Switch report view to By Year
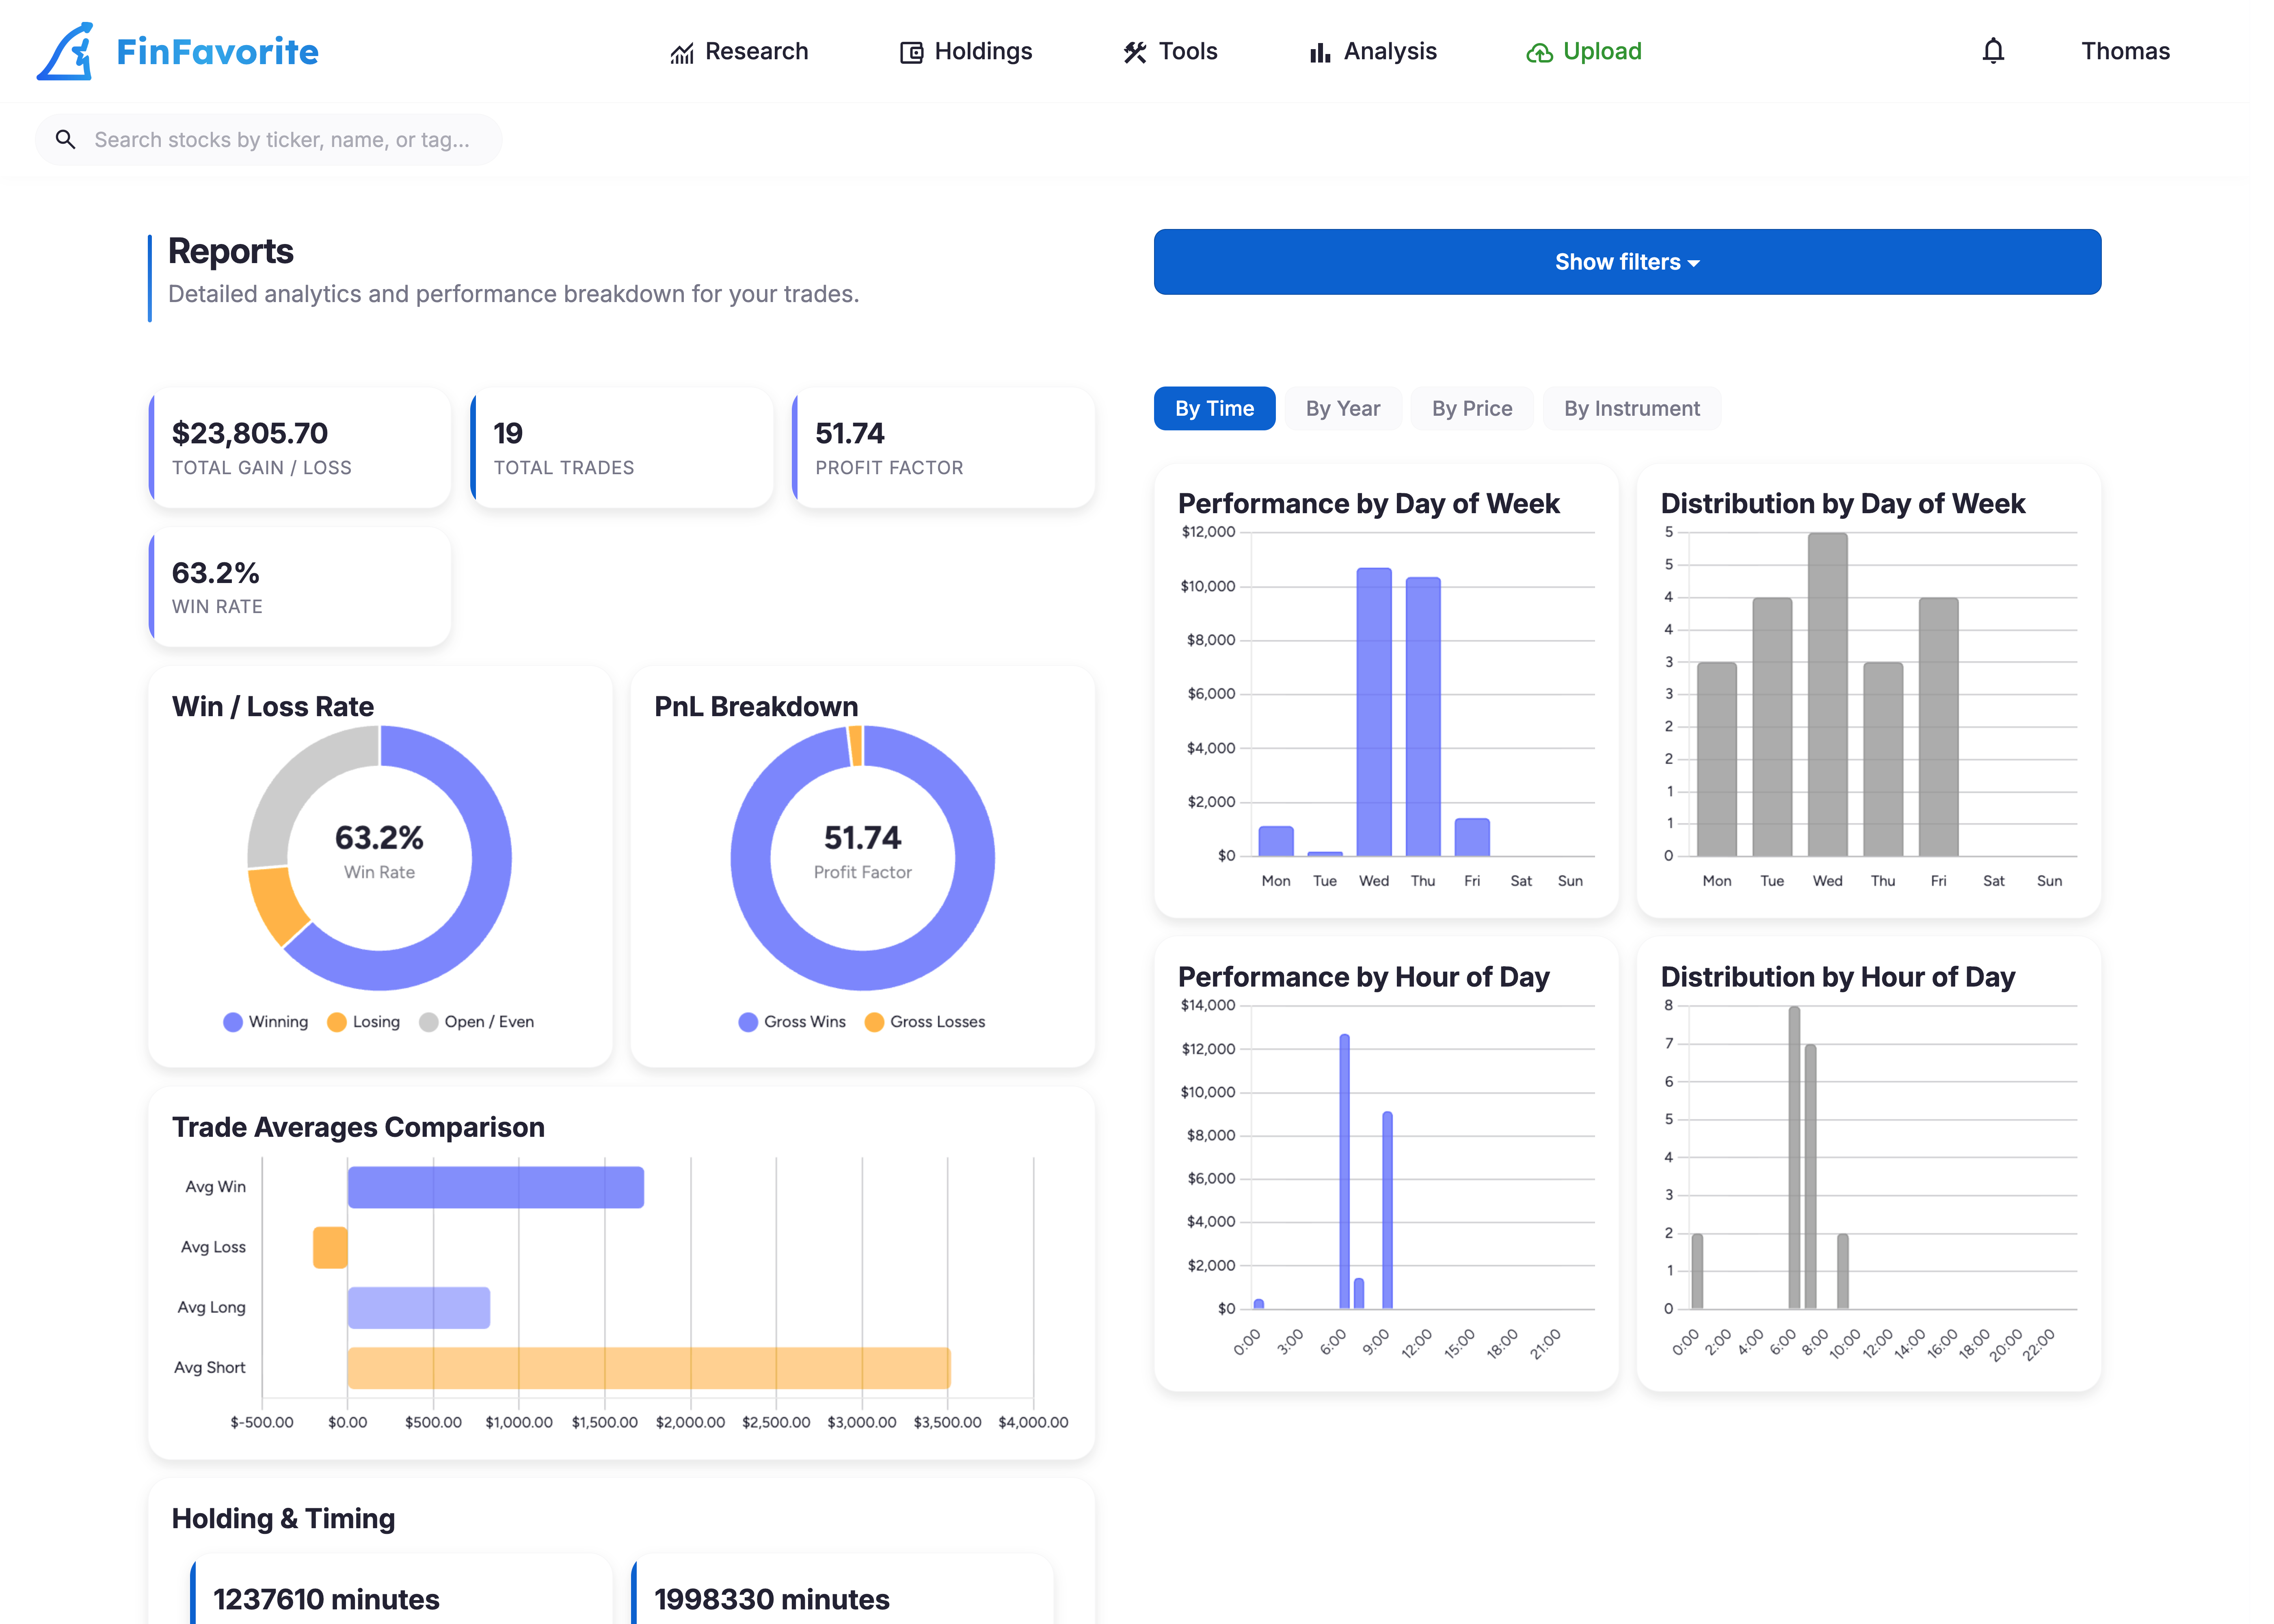2274x1624 pixels. pyautogui.click(x=1343, y=408)
